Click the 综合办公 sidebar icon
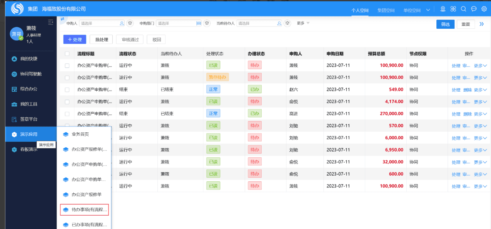The width and height of the screenshot is (491, 229). point(14,89)
